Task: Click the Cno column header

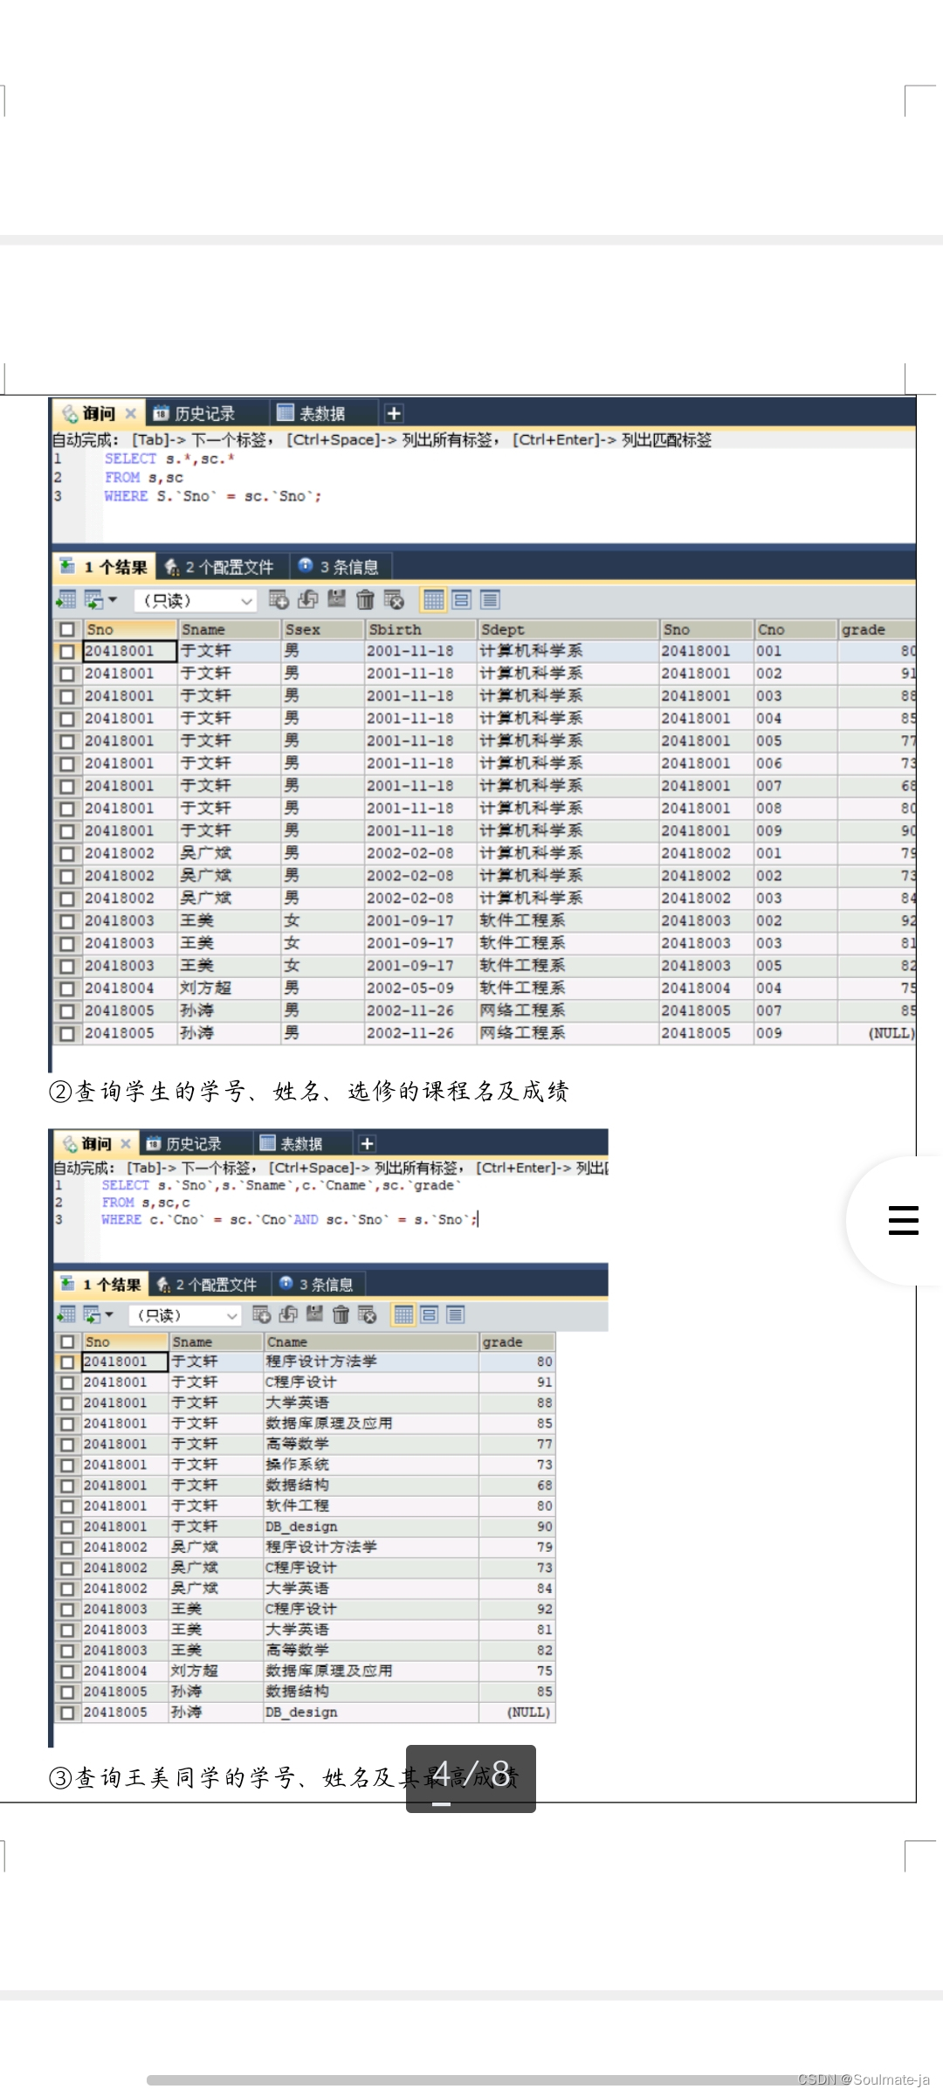Action: point(795,629)
